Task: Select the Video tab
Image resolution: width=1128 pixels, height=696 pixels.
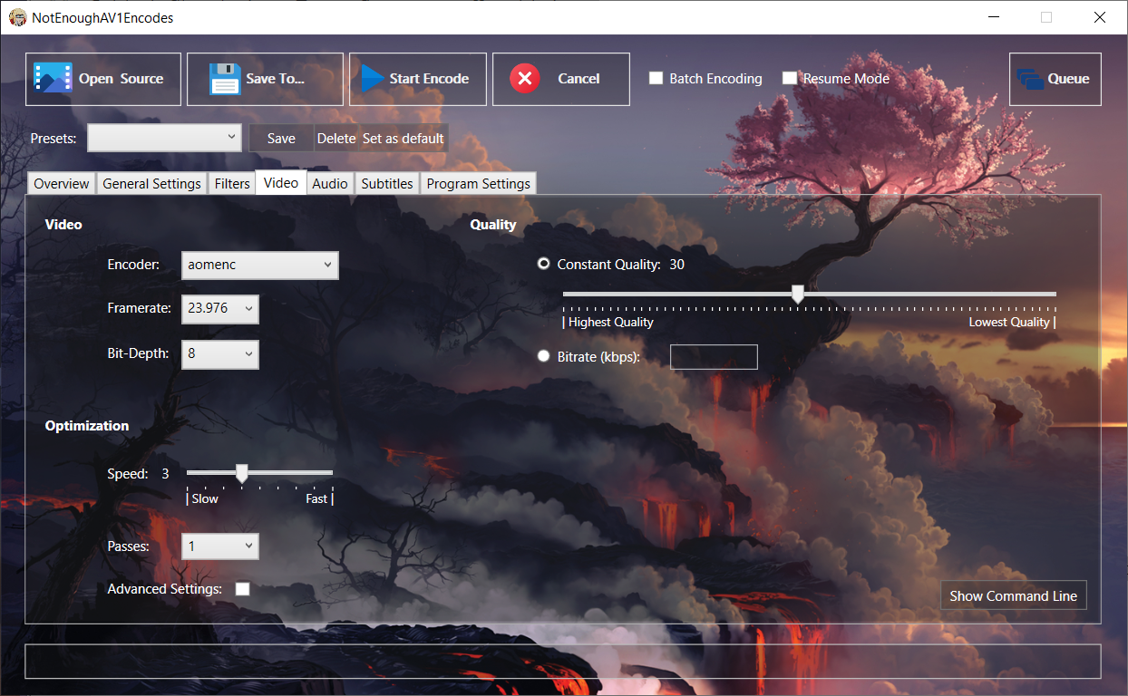Action: (x=281, y=182)
